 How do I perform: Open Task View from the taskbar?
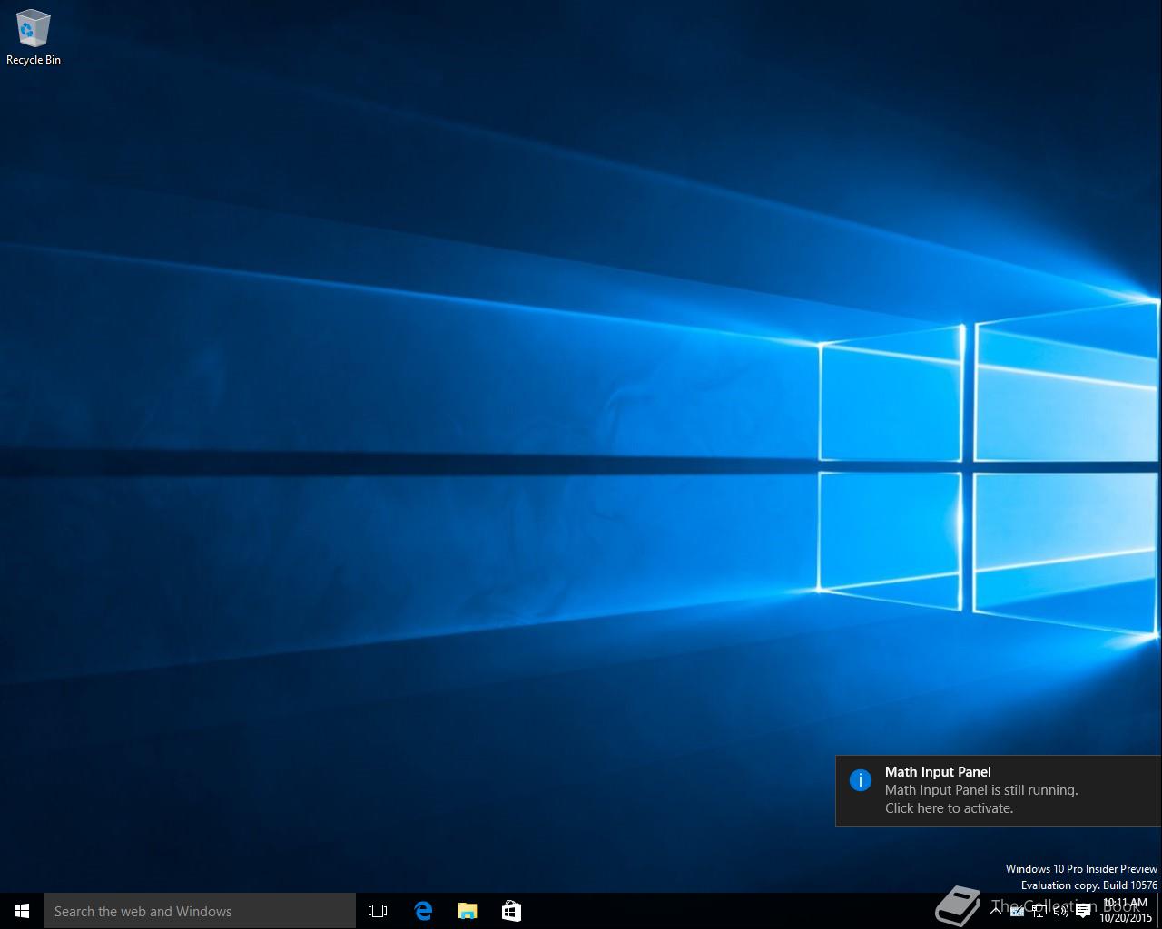378,911
